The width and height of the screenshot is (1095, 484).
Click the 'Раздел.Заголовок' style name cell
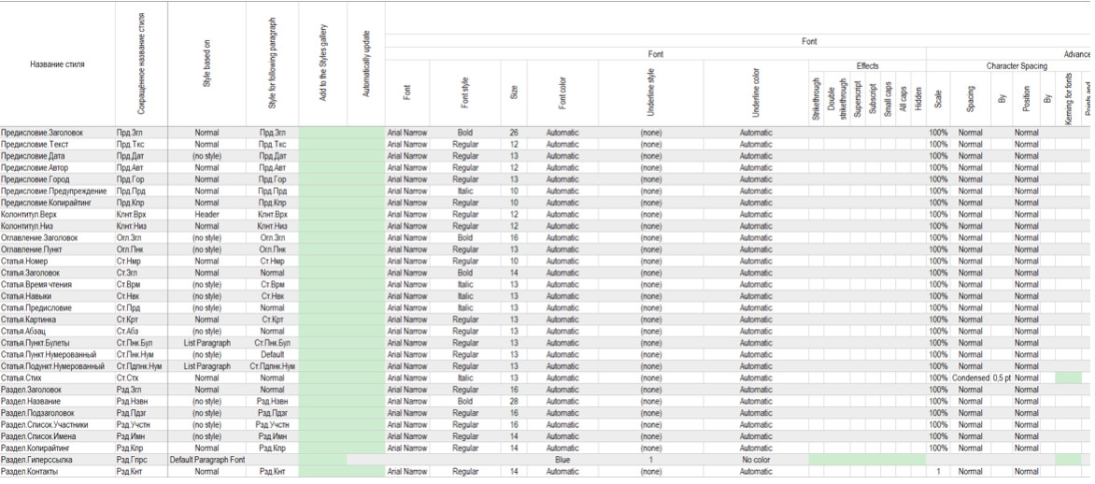coord(57,390)
